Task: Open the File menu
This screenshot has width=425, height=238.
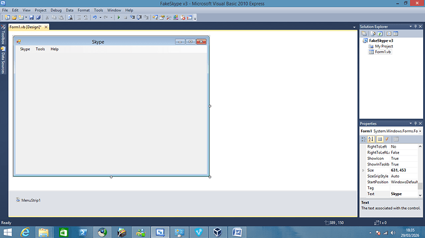Action: coord(5,10)
